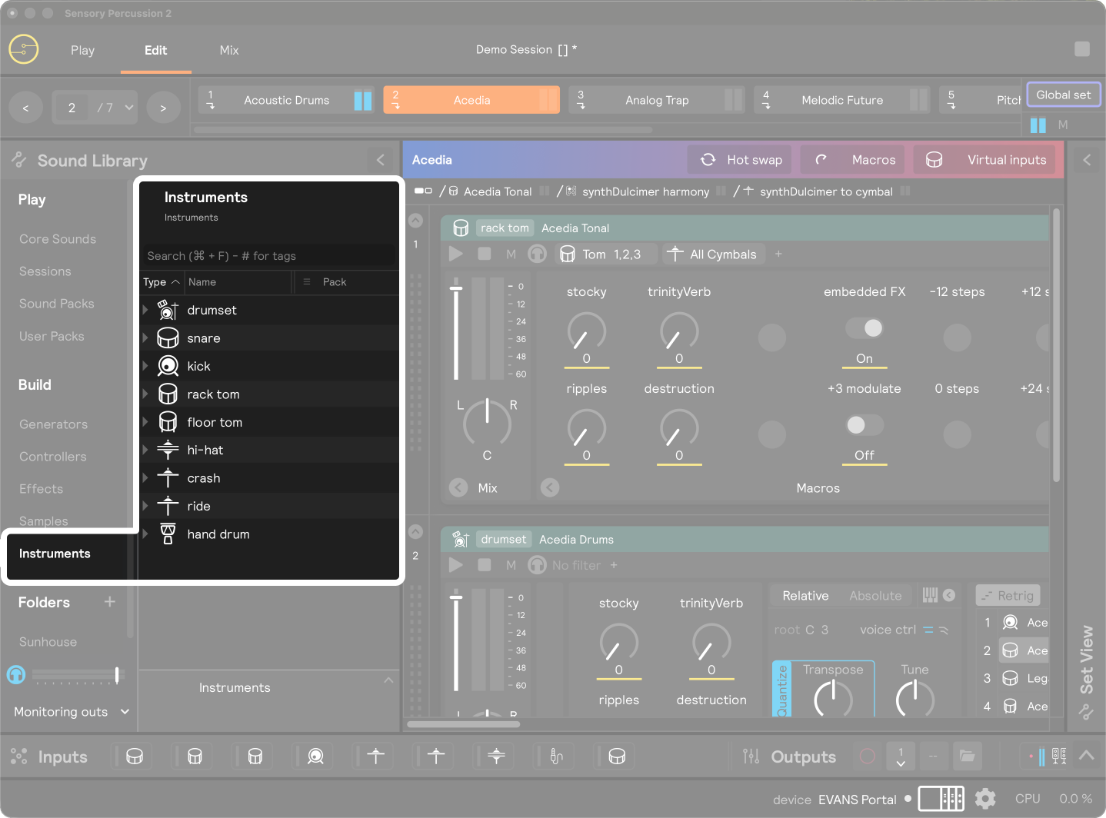Open Core Sounds in the sidebar
This screenshot has width=1106, height=818.
(x=58, y=239)
